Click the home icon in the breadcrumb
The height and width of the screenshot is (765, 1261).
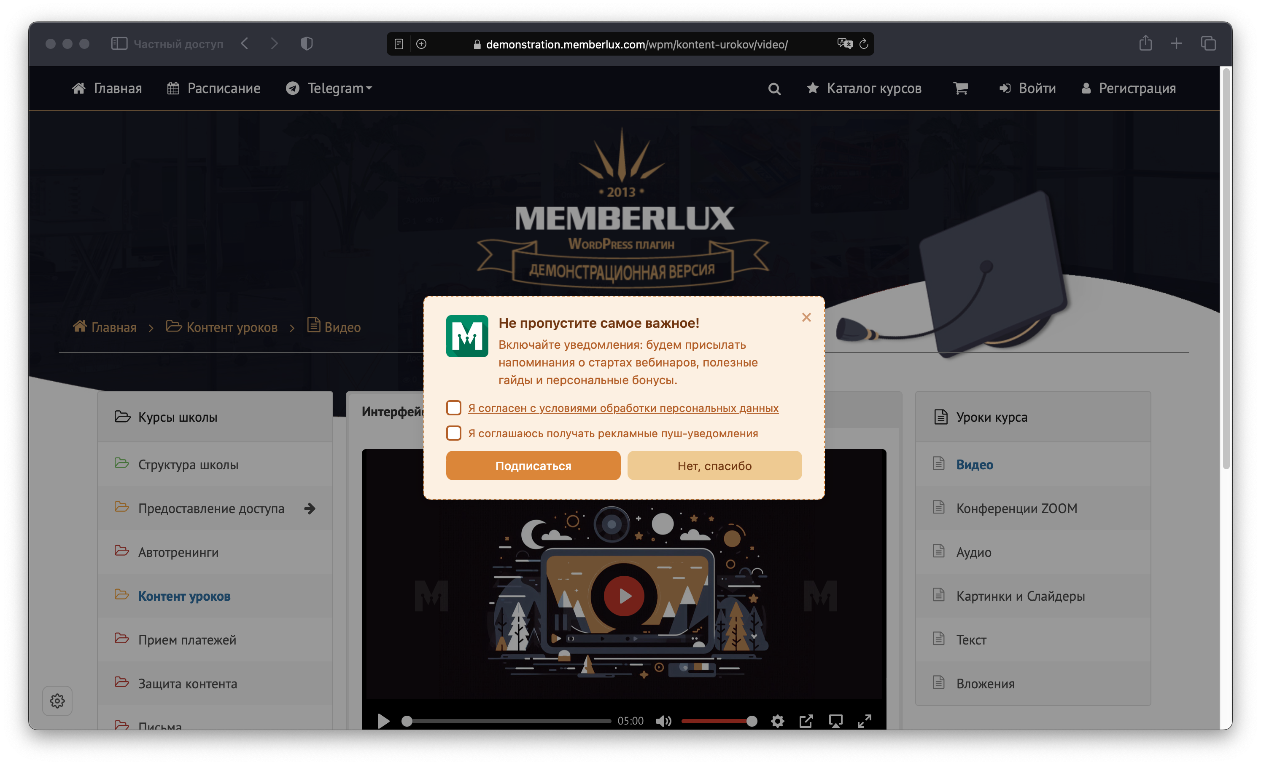[x=80, y=326]
